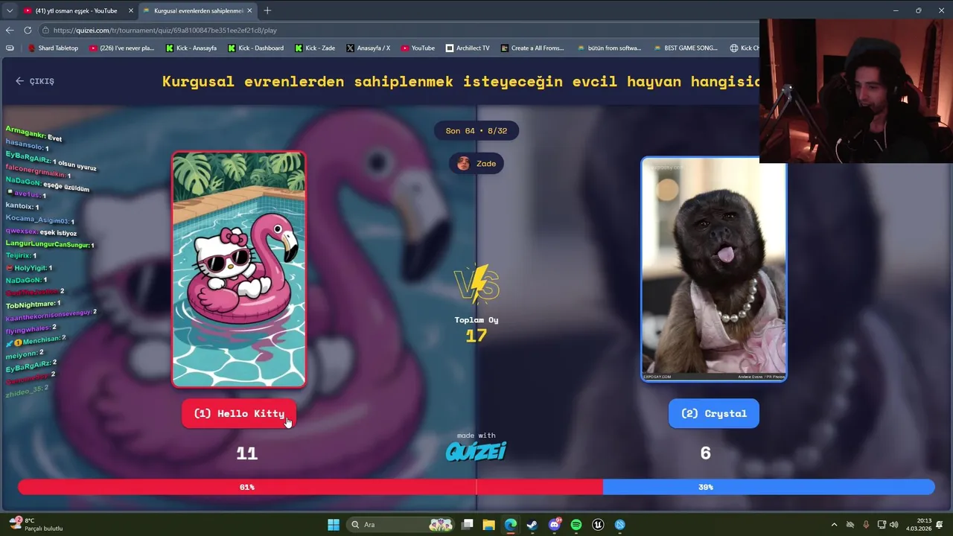
Task: Click chat message by LangurLungurCanSungur
Action: 49,244
